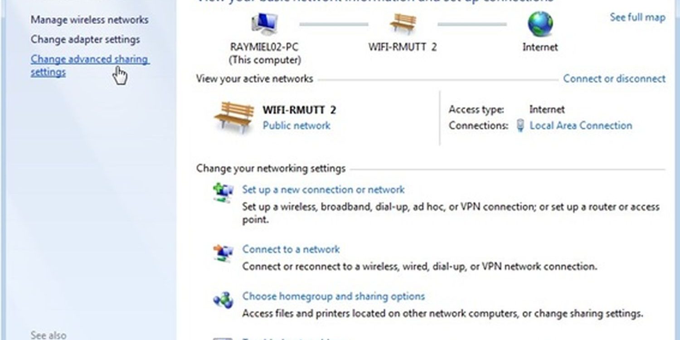Click the Internet globe icon
680x340 pixels.
(x=540, y=24)
